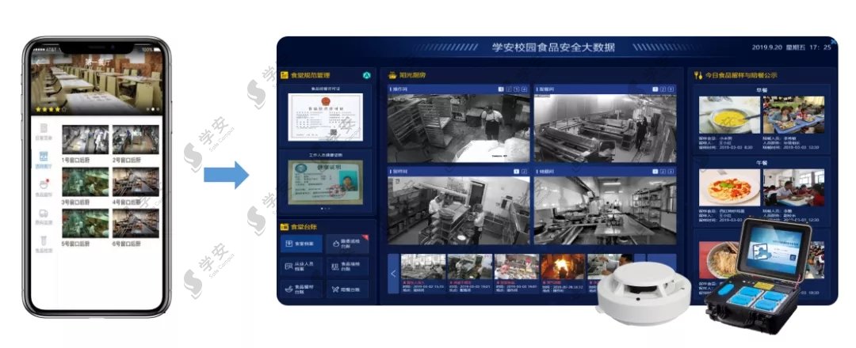Switch 操作间 feed to camera 2
The height and width of the screenshot is (348, 856).
click(508, 89)
